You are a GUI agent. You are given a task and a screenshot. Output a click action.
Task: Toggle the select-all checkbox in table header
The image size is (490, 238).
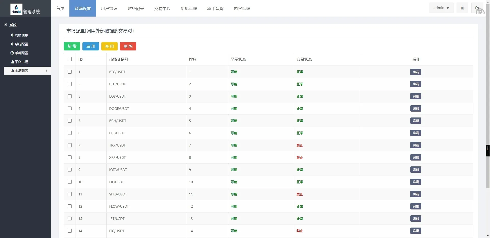(70, 59)
